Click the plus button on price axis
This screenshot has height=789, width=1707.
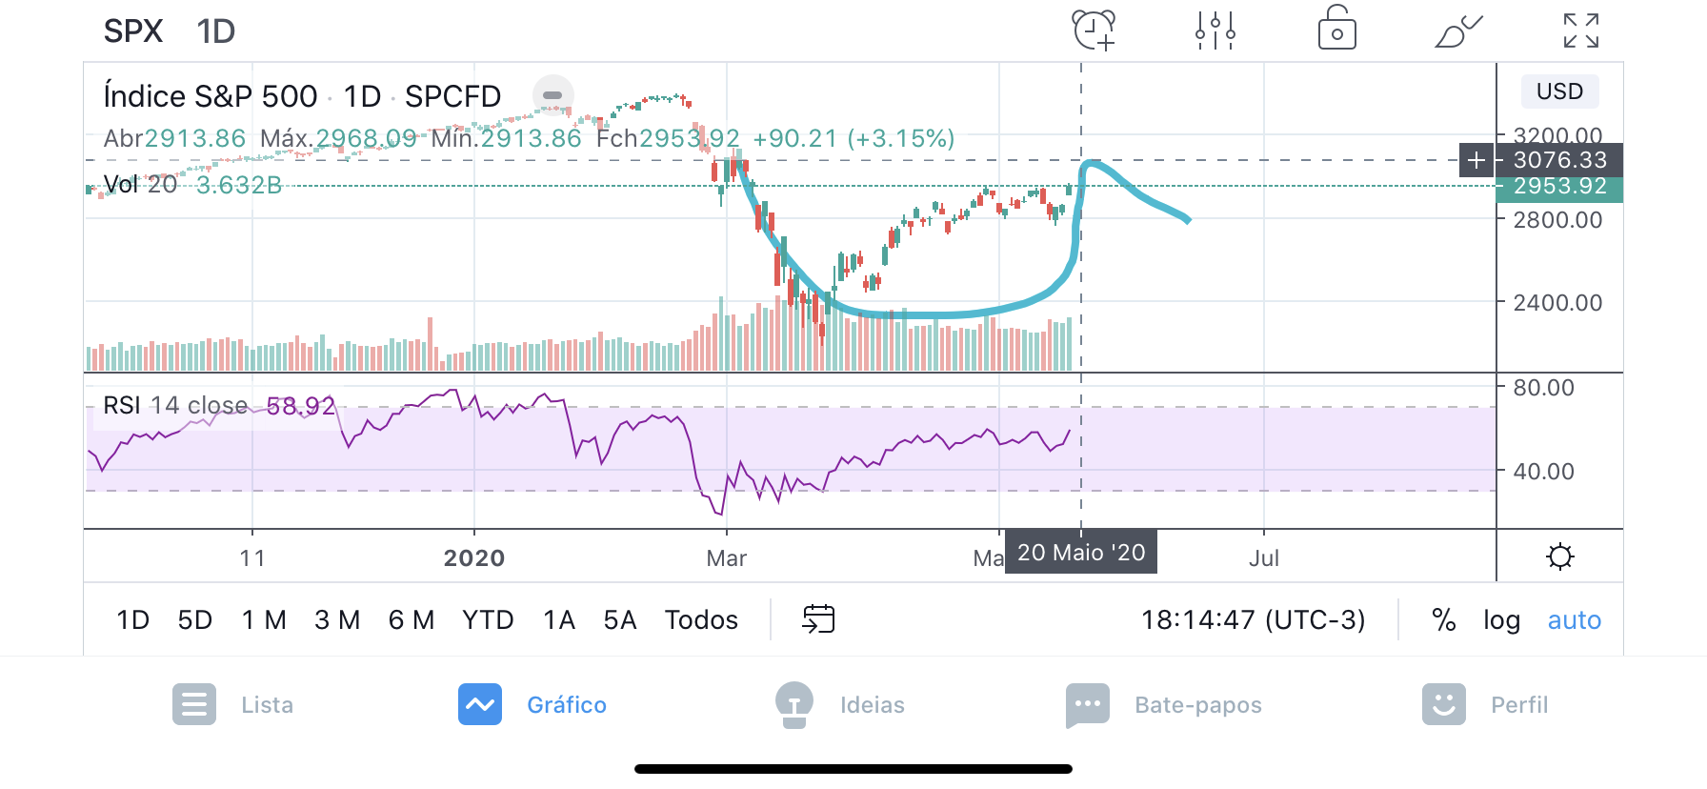click(x=1476, y=160)
